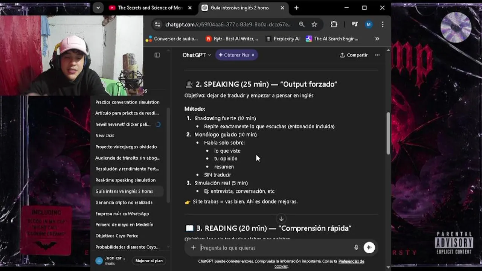Show more bookmarks with the double chevron
482x271 pixels.
377,39
